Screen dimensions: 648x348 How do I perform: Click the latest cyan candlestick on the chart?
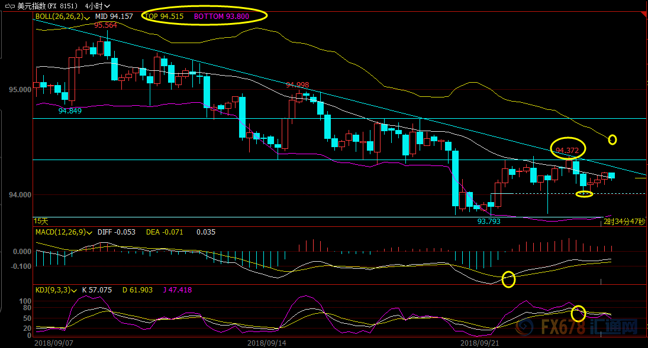(x=612, y=175)
